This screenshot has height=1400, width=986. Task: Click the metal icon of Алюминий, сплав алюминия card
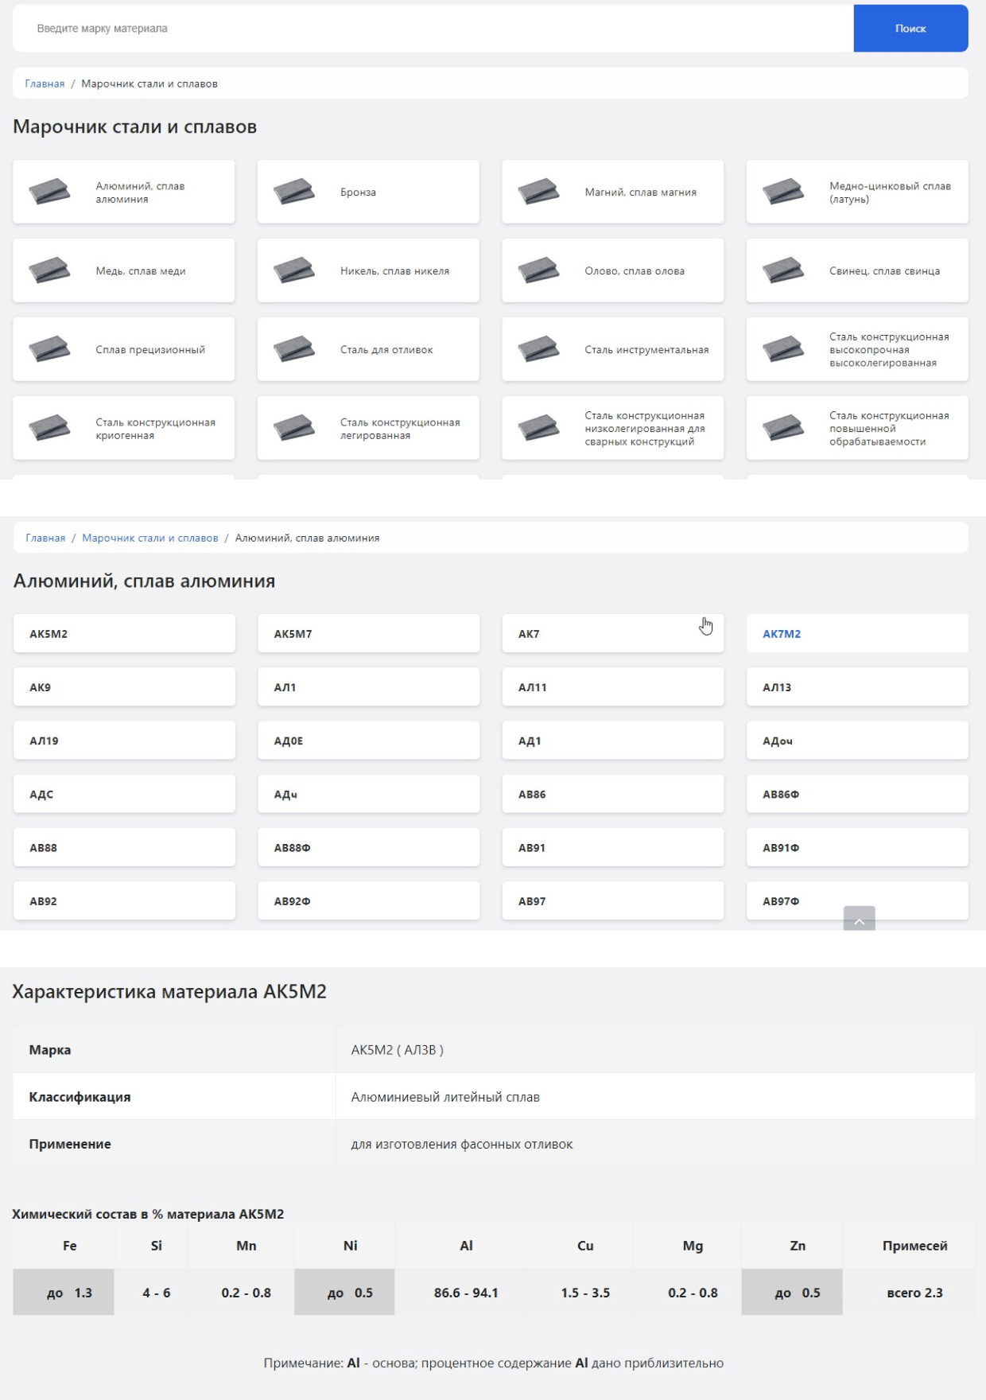pos(49,192)
